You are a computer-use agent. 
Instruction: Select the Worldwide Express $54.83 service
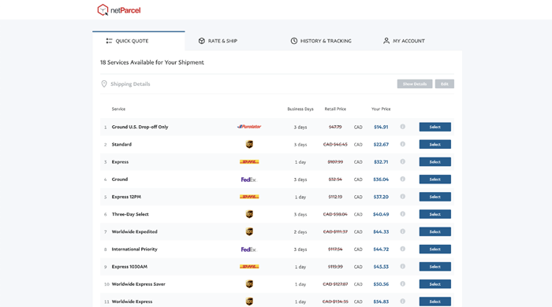click(x=435, y=301)
